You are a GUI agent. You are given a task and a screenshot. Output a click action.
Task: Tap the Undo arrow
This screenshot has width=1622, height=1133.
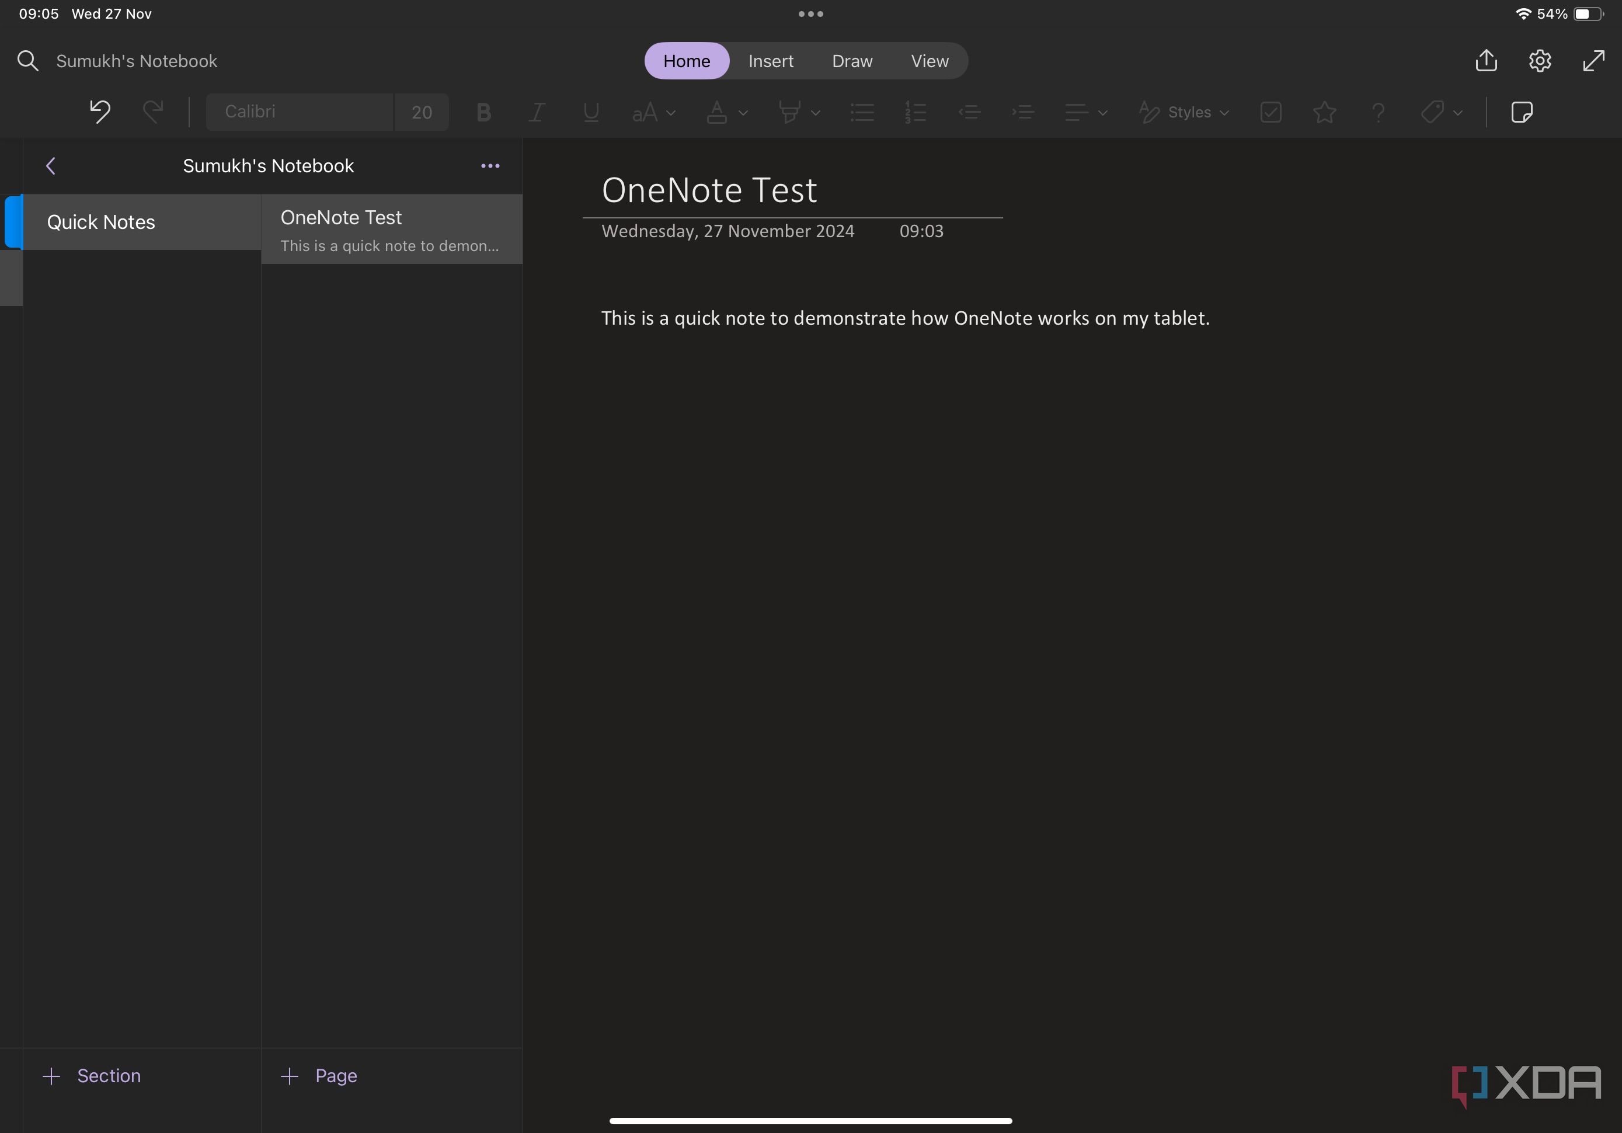pos(100,112)
